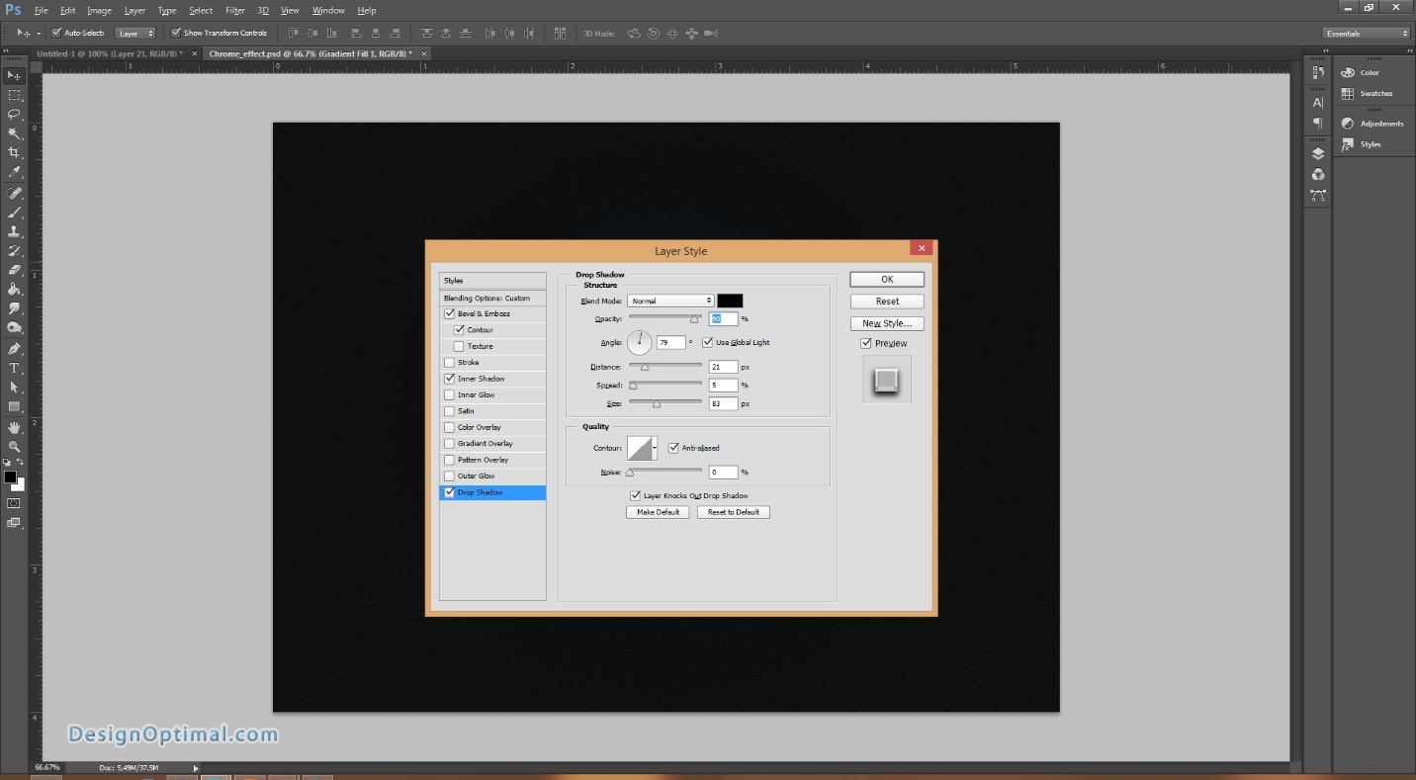Change screen mode icon in toolbar
Image resolution: width=1416 pixels, height=780 pixels.
14,523
